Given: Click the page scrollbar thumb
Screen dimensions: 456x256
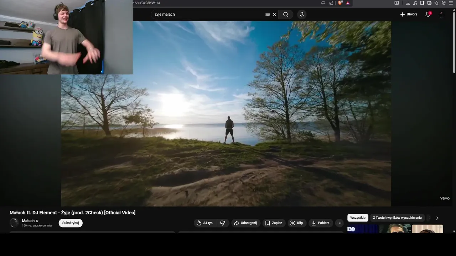Looking at the screenshot, I should [454, 42].
